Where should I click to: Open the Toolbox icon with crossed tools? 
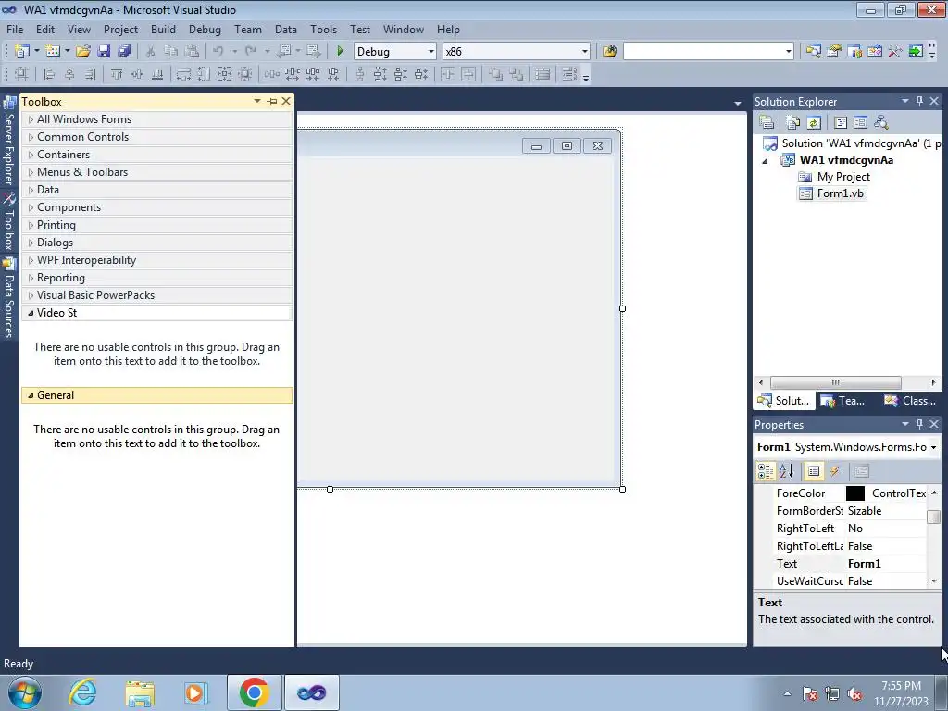(895, 52)
